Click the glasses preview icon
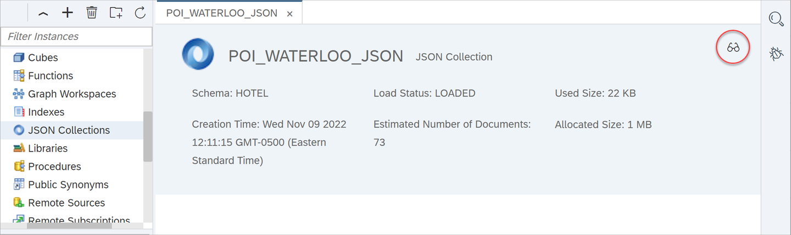The width and height of the screenshot is (791, 235). click(733, 48)
